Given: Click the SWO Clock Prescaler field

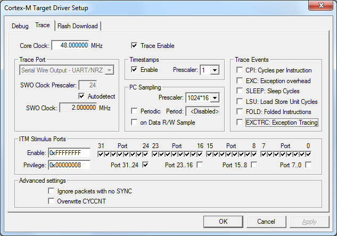Looking at the screenshot, I should (x=88, y=85).
